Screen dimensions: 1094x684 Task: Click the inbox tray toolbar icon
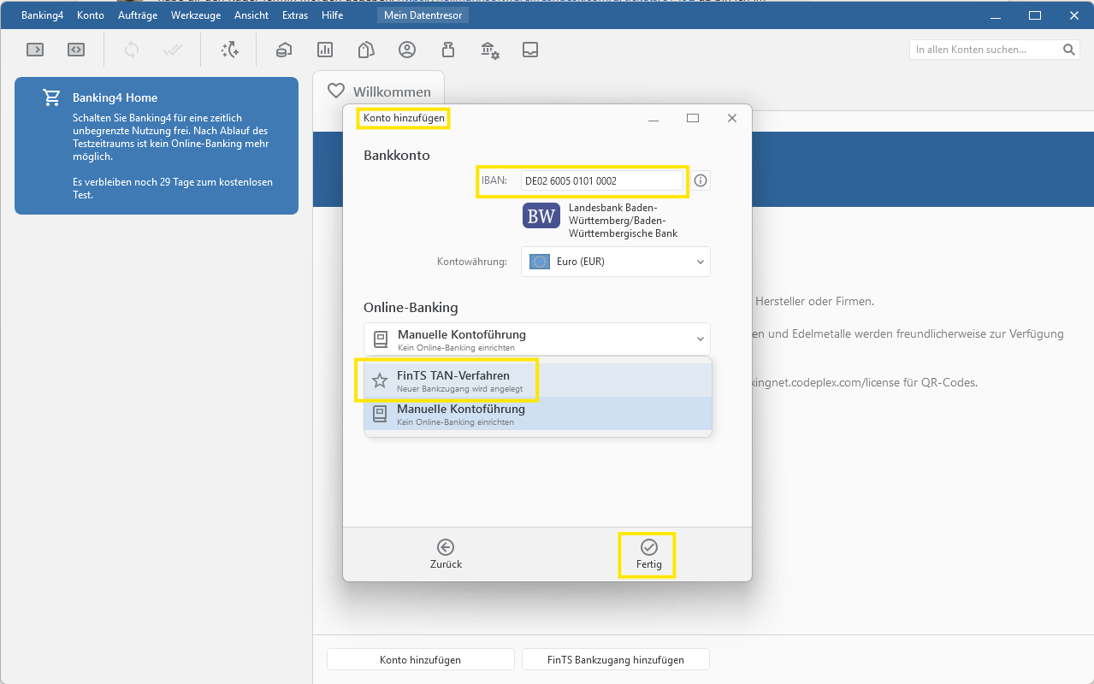[530, 50]
